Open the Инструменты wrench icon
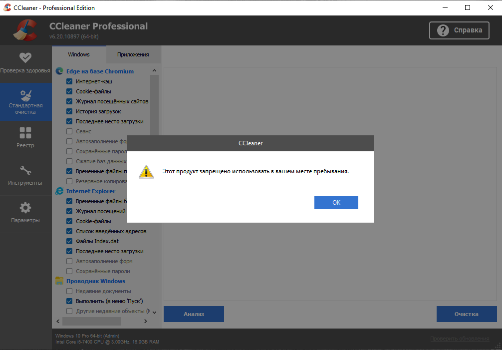The width and height of the screenshot is (502, 350). tap(25, 170)
